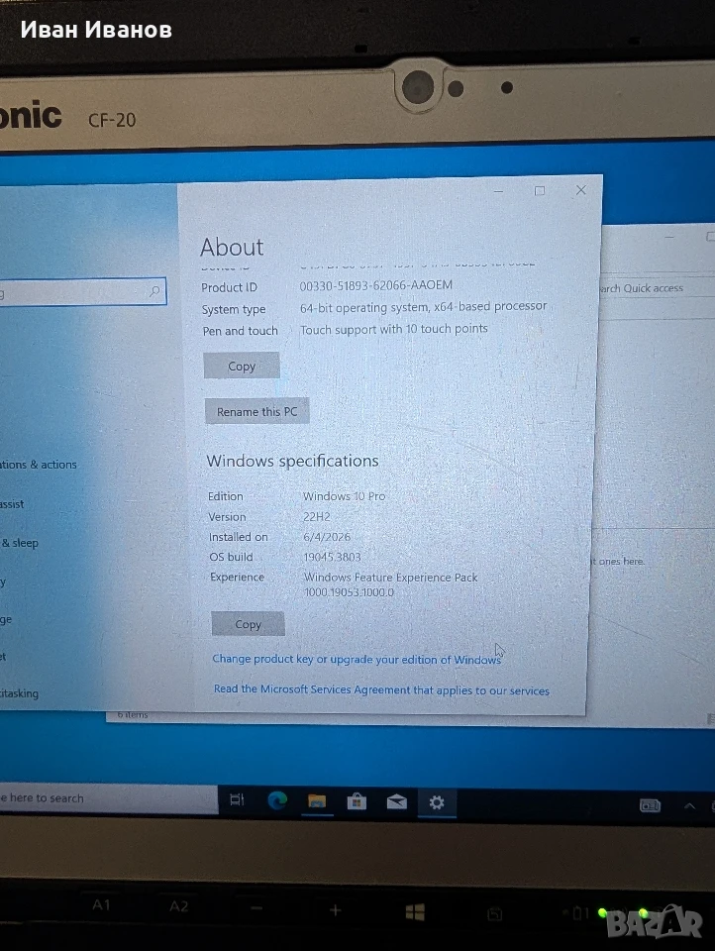Select Focus assist in Settings sidebar
The height and width of the screenshot is (951, 715).
pyautogui.click(x=12, y=504)
